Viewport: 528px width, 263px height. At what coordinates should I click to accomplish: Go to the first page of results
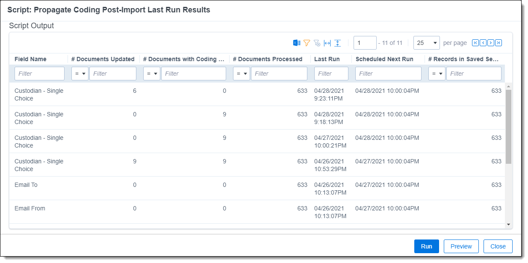tap(475, 43)
